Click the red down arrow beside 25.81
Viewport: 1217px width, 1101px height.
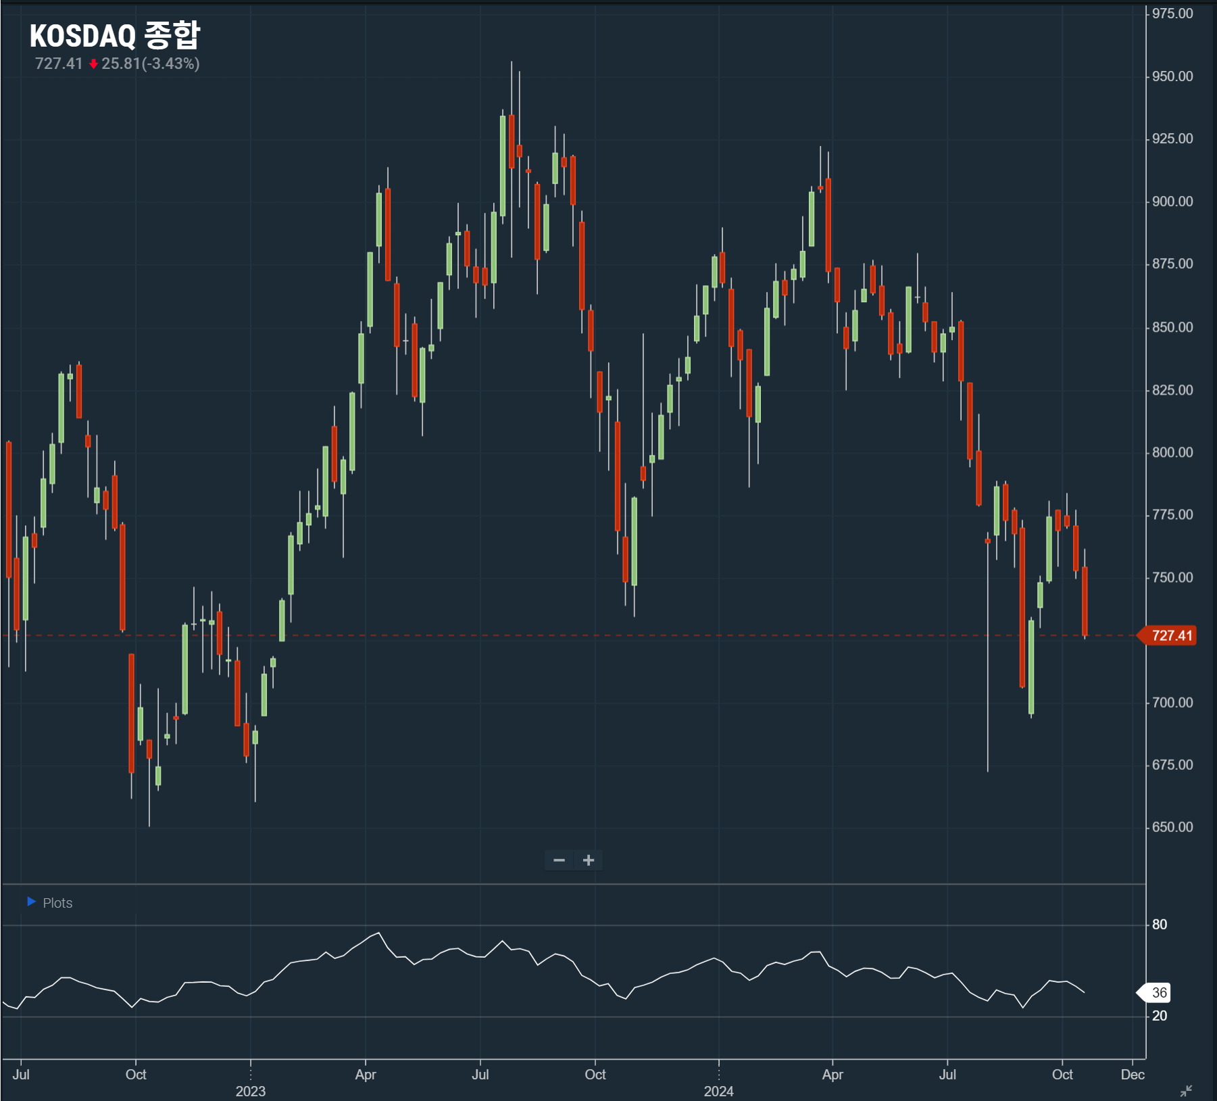[93, 64]
